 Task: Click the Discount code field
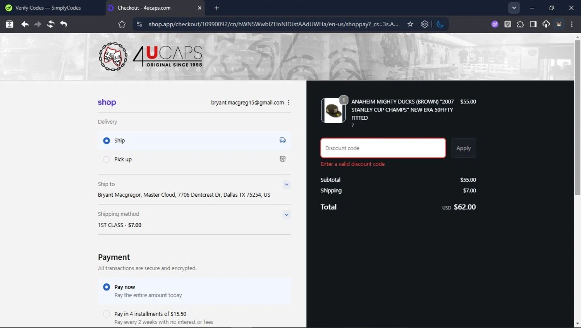pos(383,148)
